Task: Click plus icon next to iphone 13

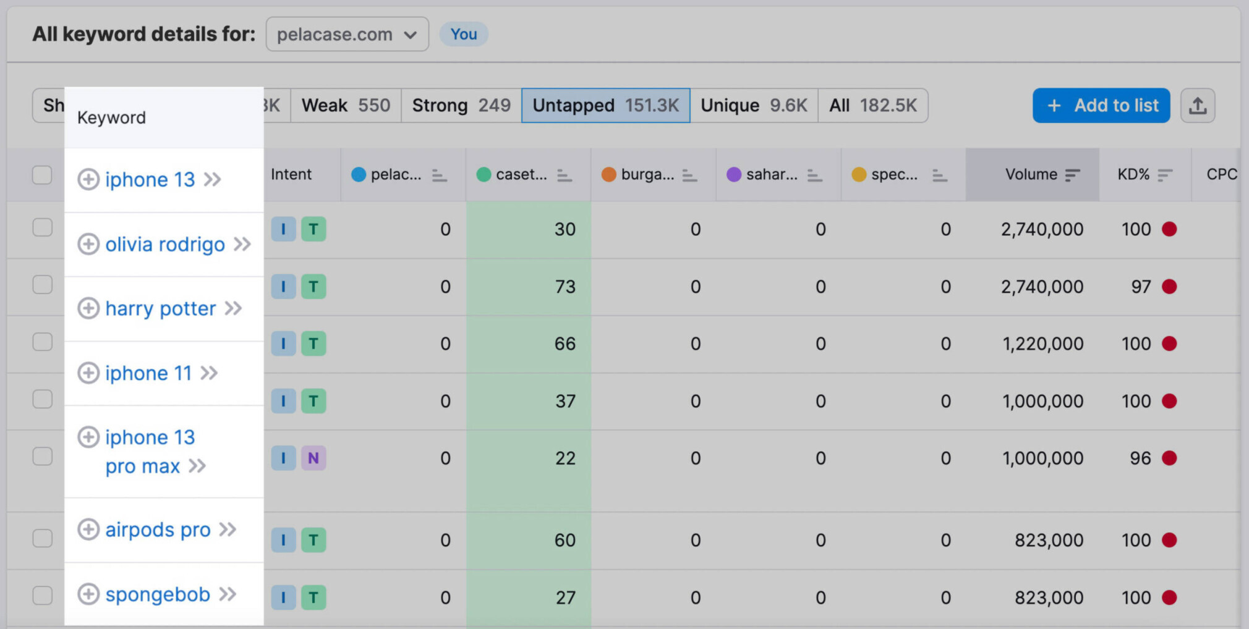Action: (x=88, y=179)
